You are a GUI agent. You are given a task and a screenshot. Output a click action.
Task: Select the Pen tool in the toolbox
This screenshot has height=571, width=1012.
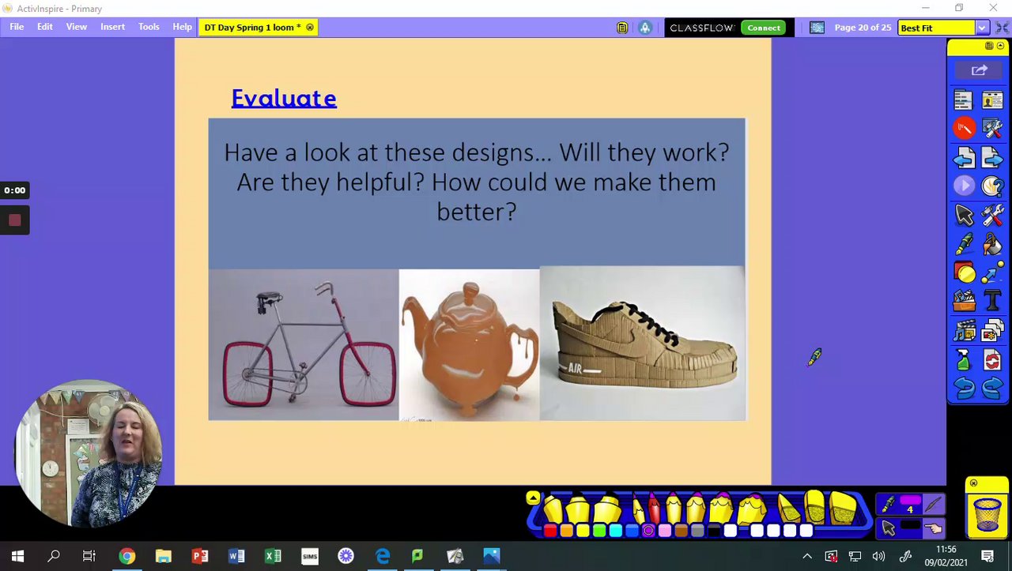964,244
